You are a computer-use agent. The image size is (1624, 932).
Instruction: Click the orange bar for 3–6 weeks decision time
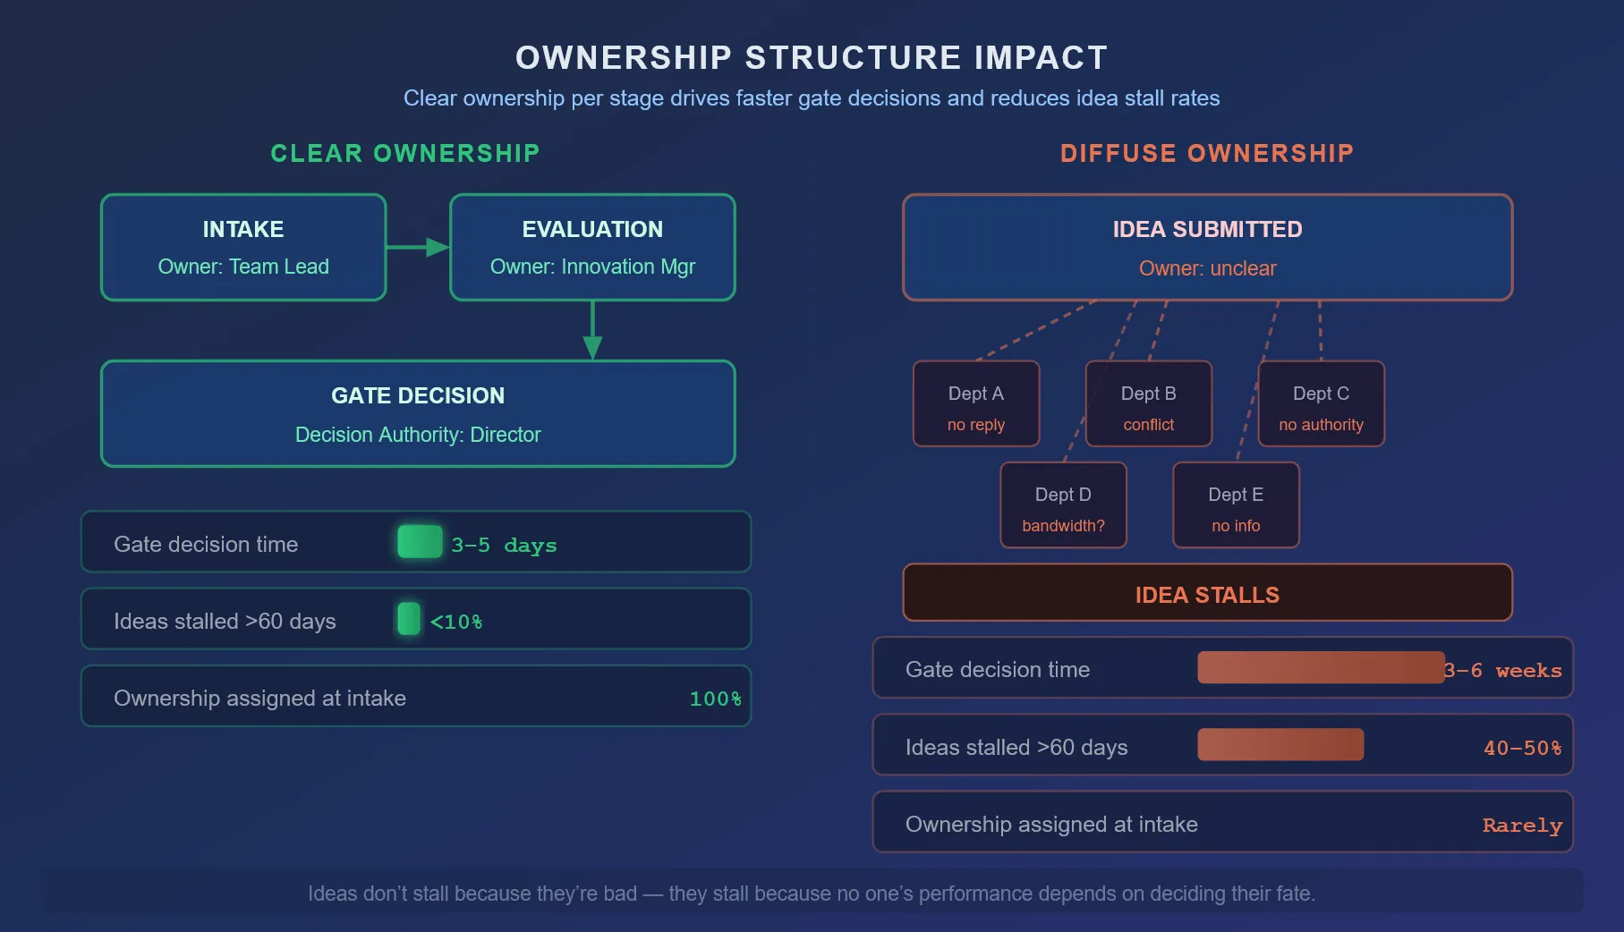tap(1321, 667)
